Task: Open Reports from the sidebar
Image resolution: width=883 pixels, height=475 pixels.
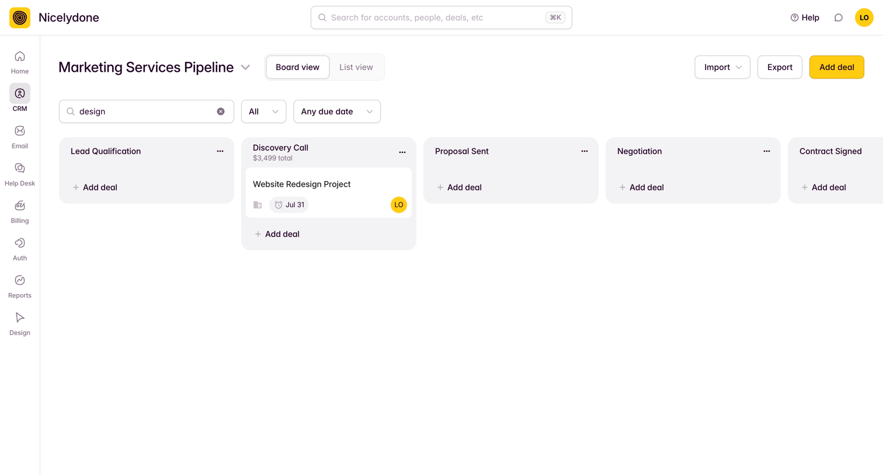Action: point(20,287)
